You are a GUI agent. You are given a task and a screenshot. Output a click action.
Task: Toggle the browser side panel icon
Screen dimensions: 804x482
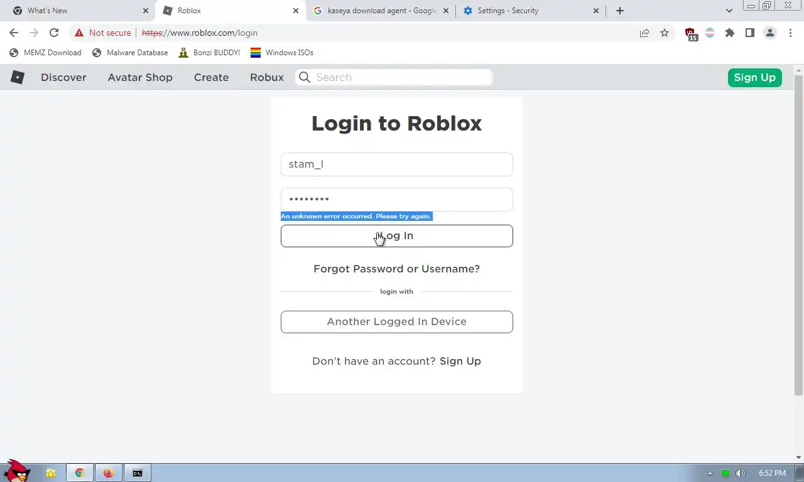[x=749, y=33]
